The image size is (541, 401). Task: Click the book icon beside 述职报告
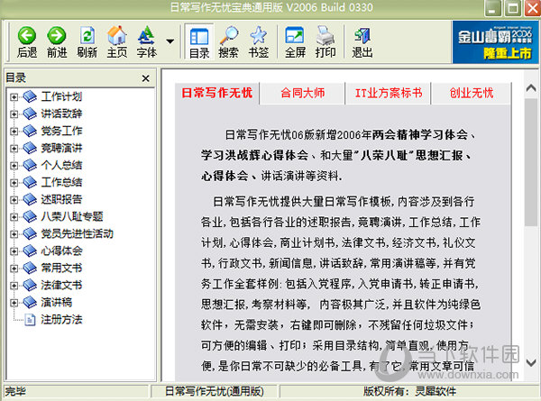pyautogui.click(x=30, y=199)
